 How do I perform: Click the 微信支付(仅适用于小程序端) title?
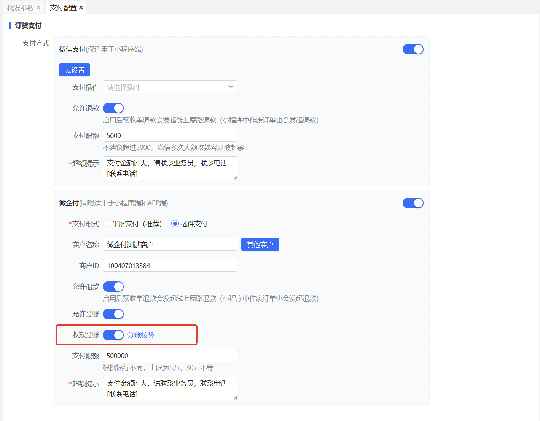pos(101,49)
